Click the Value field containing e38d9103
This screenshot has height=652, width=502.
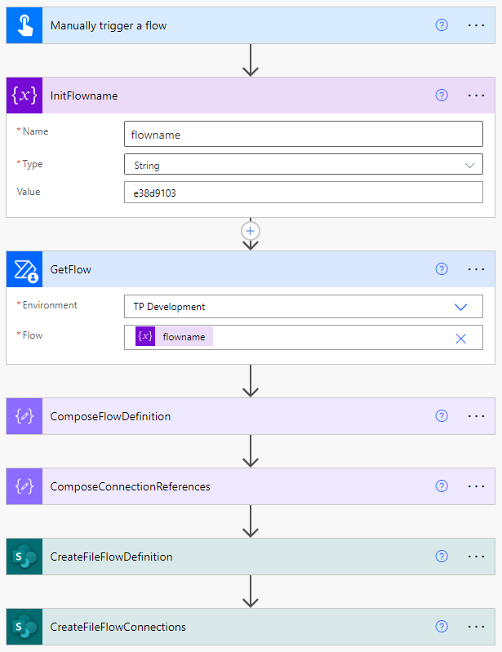(303, 193)
